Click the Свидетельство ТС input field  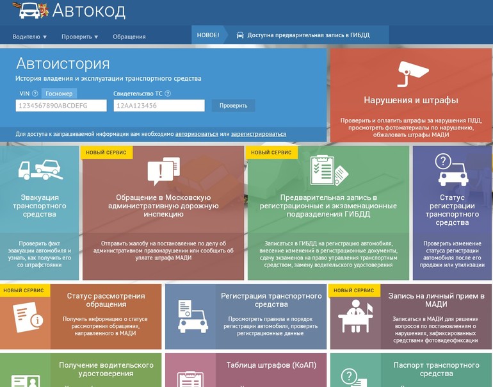click(x=159, y=106)
